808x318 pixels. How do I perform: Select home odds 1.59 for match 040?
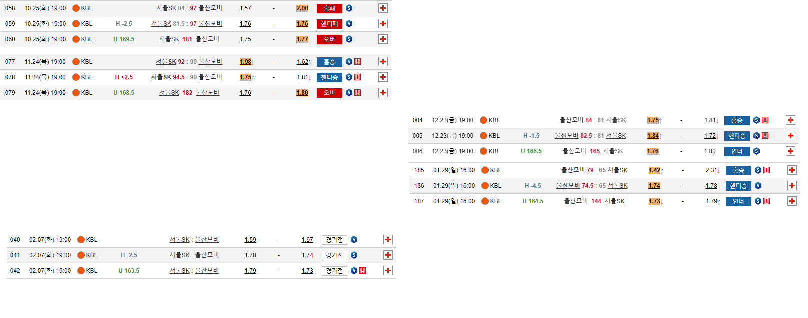click(x=250, y=240)
